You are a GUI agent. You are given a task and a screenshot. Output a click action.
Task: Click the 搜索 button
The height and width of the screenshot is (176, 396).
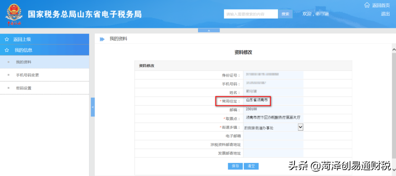(x=285, y=14)
